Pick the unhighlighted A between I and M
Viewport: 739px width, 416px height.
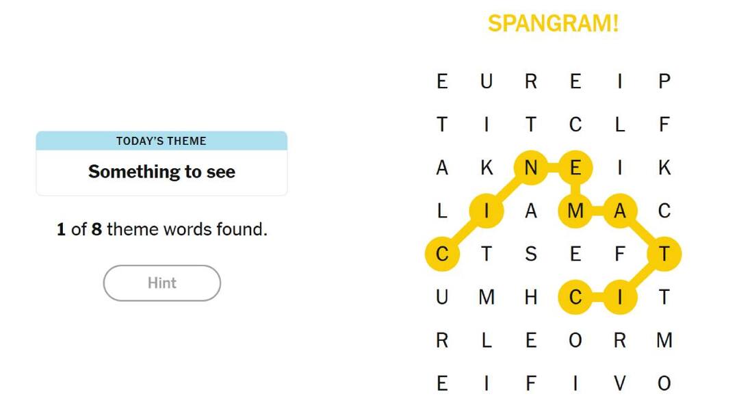pyautogui.click(x=530, y=211)
